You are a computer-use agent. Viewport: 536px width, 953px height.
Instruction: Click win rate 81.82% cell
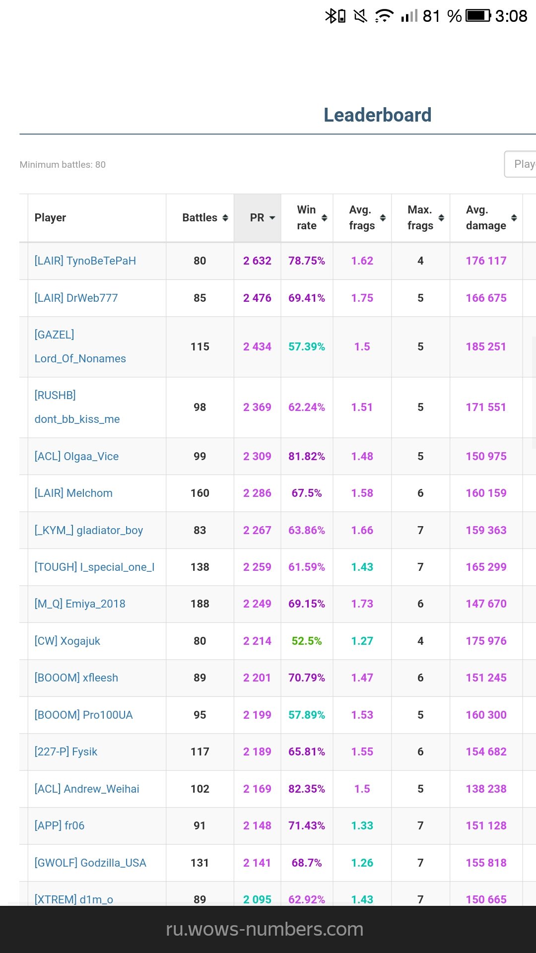click(x=307, y=457)
